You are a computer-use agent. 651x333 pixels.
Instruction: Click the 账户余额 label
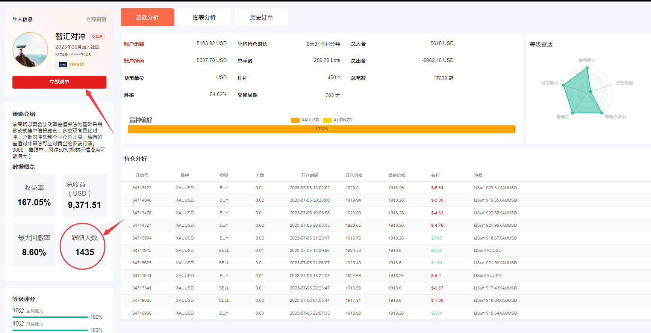coord(134,44)
